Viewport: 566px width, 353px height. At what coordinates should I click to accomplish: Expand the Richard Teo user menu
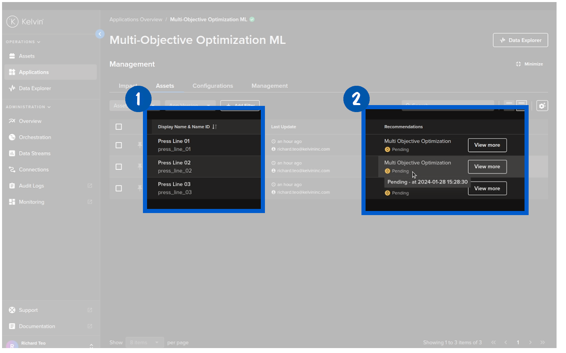[x=91, y=346]
